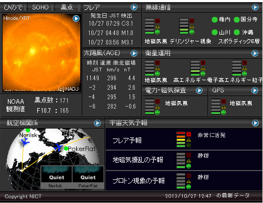Click the green 沖縄 station indicator

[237, 32]
